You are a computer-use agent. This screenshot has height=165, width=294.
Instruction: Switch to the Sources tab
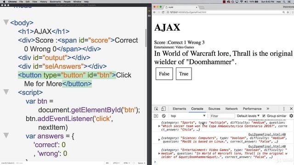click(x=214, y=109)
